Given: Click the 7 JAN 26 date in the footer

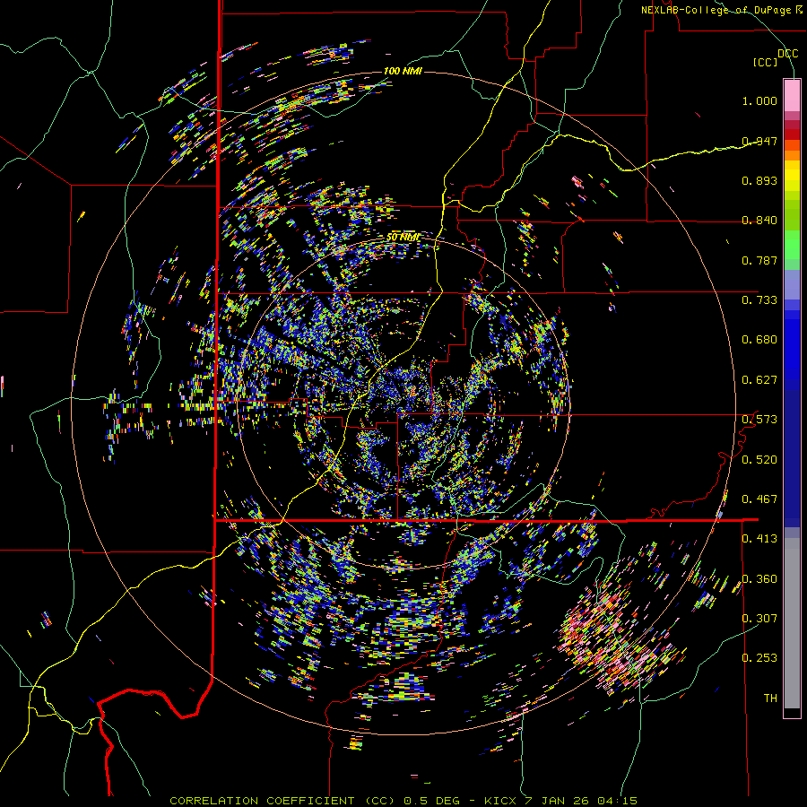Looking at the screenshot, I should pyautogui.click(x=556, y=801).
